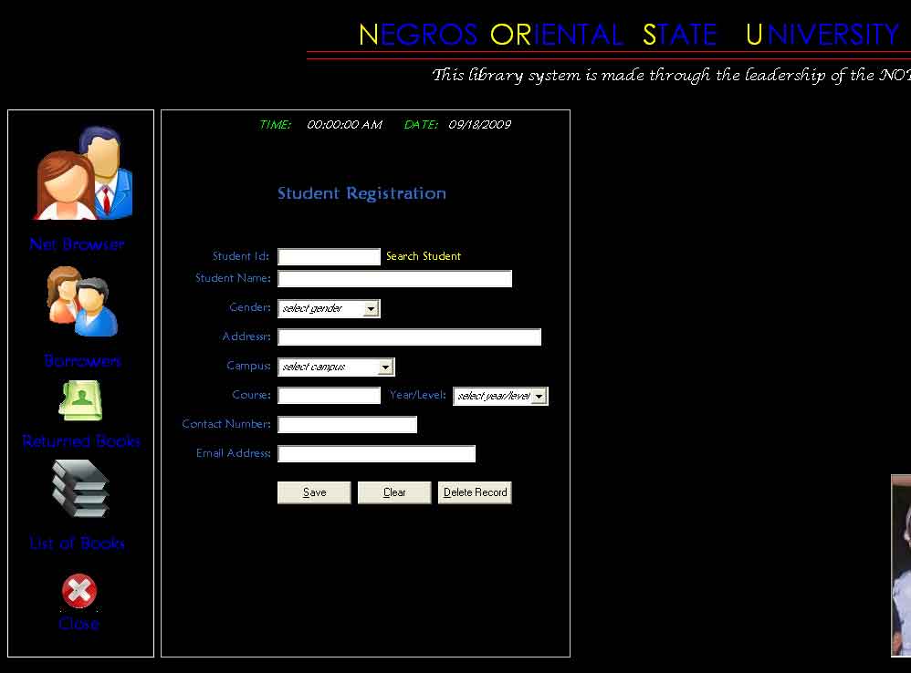This screenshot has width=911, height=673.
Task: Click the Contact Number field
Action: 348,424
